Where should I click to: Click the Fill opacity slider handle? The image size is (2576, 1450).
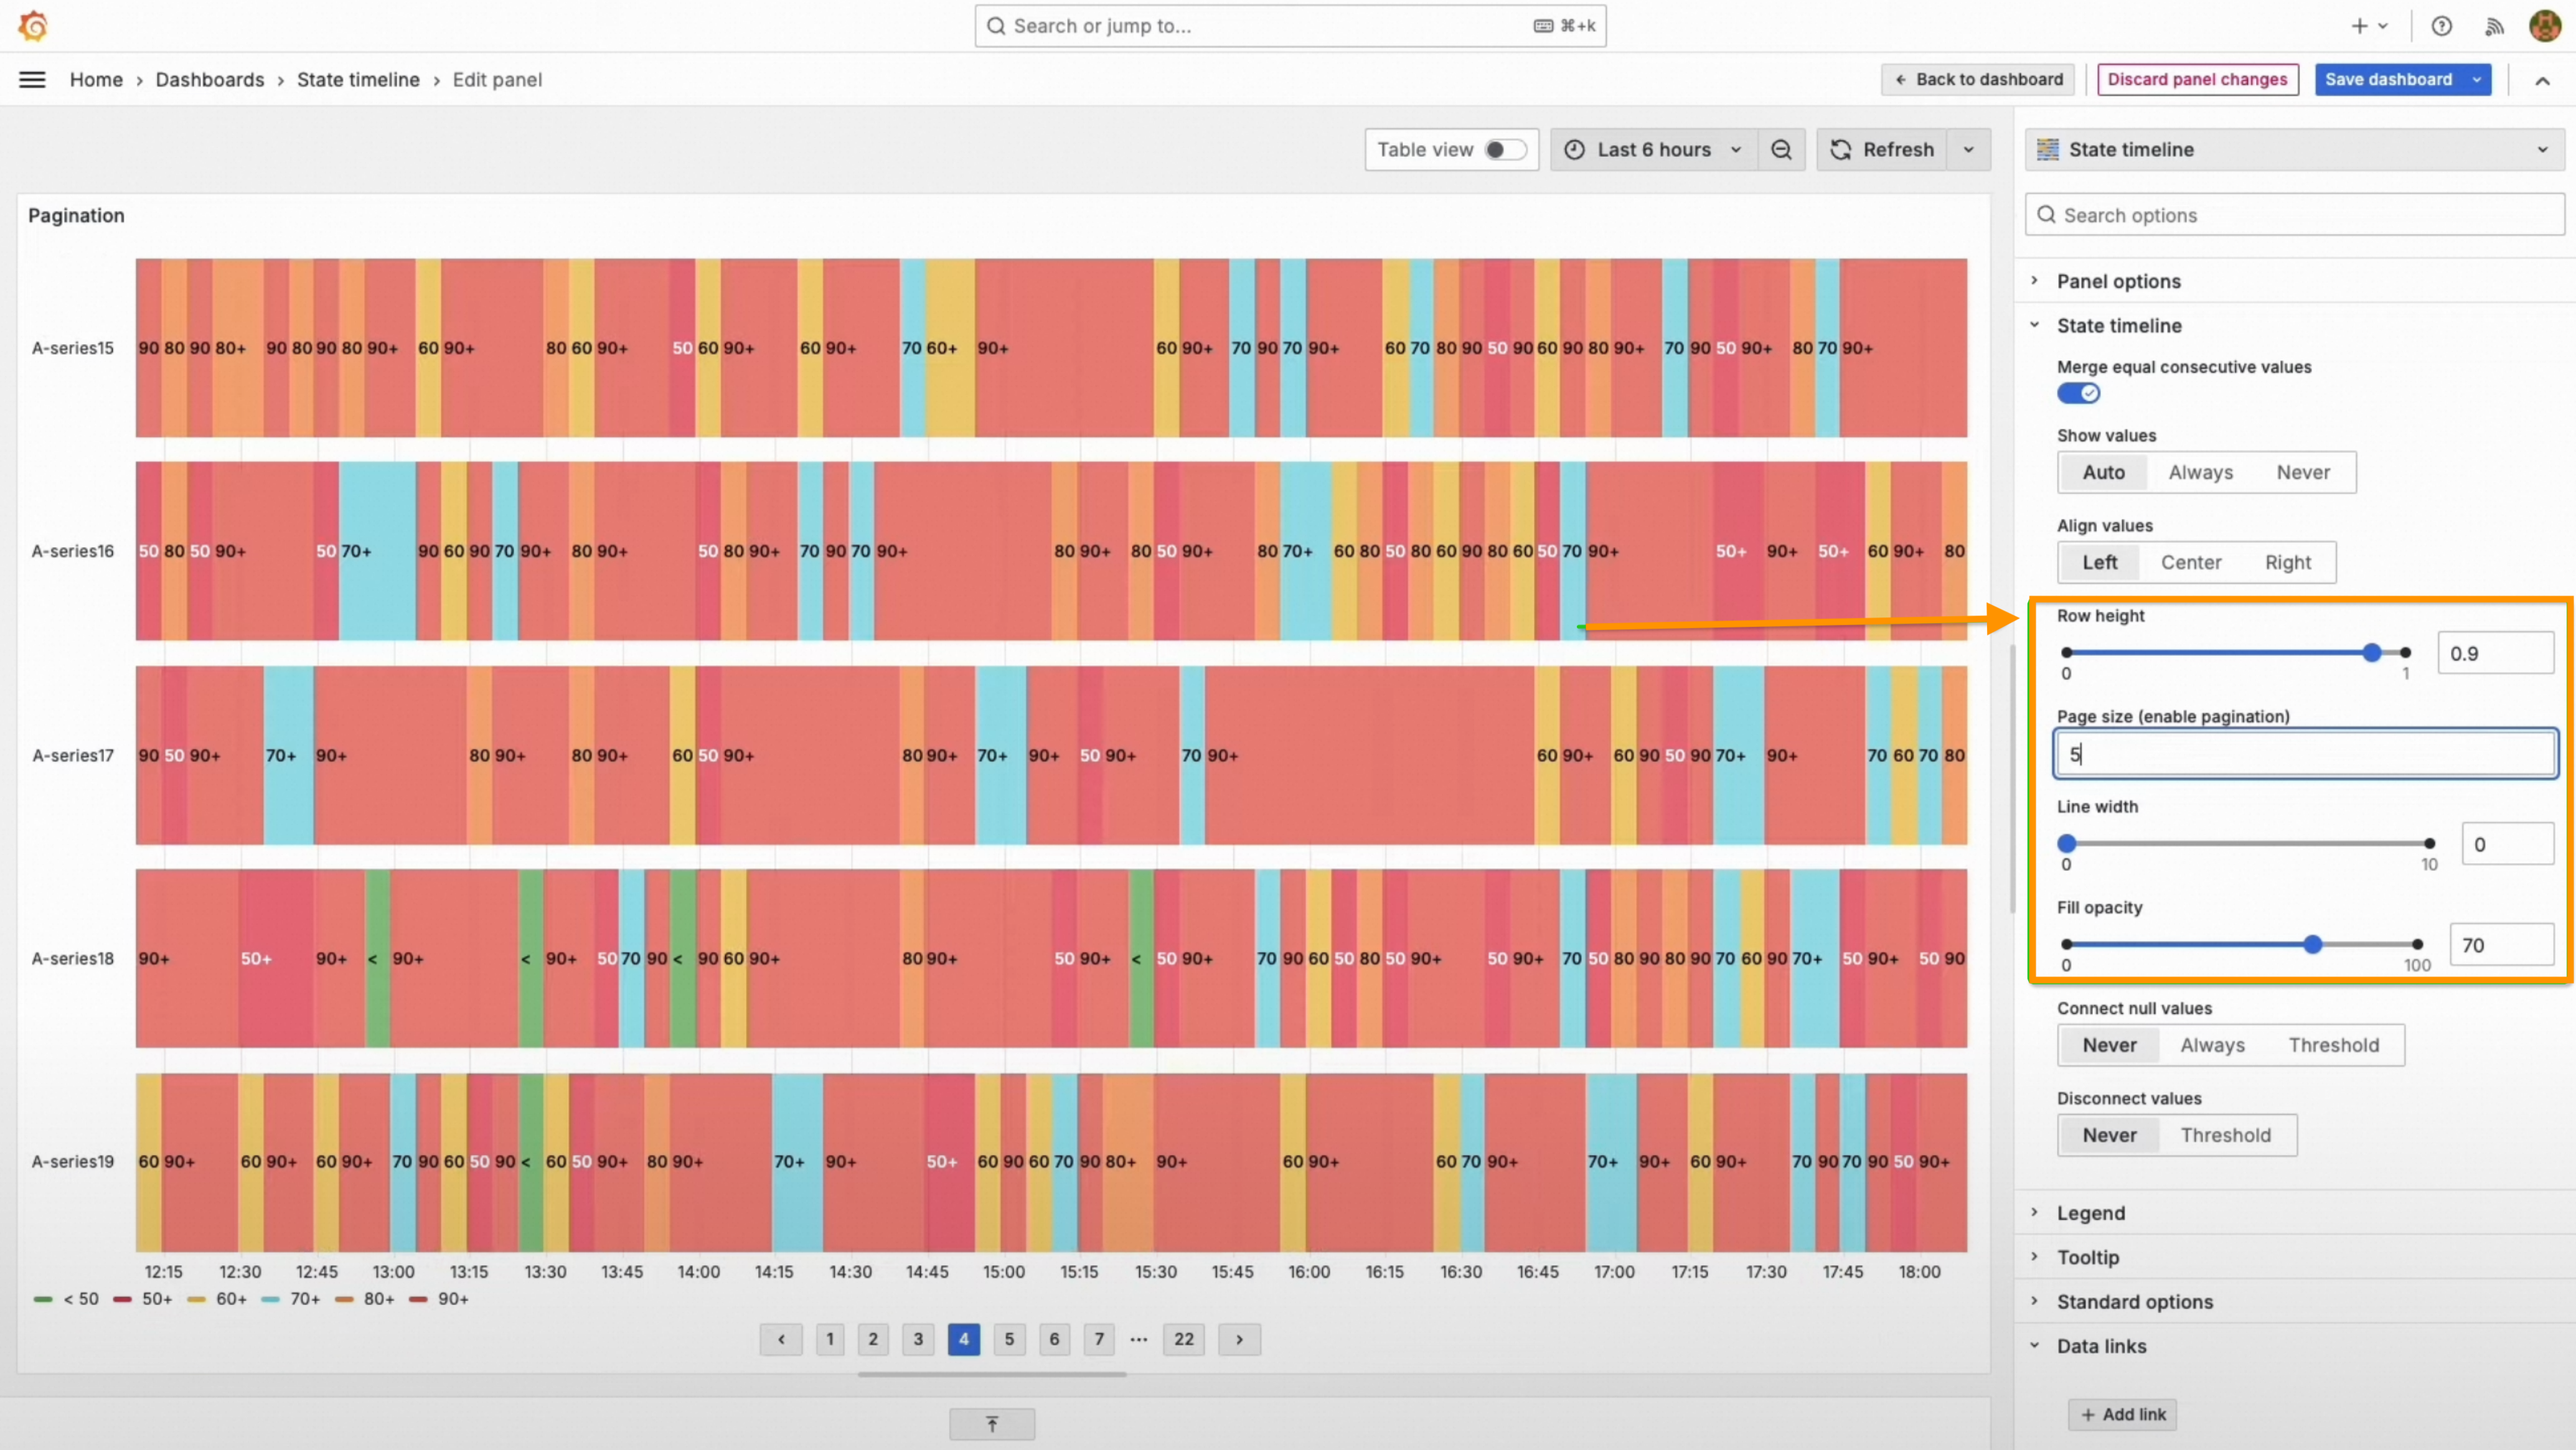point(2312,944)
